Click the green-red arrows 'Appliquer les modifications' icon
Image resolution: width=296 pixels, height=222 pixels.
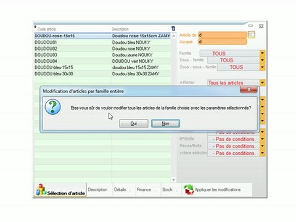[189, 189]
